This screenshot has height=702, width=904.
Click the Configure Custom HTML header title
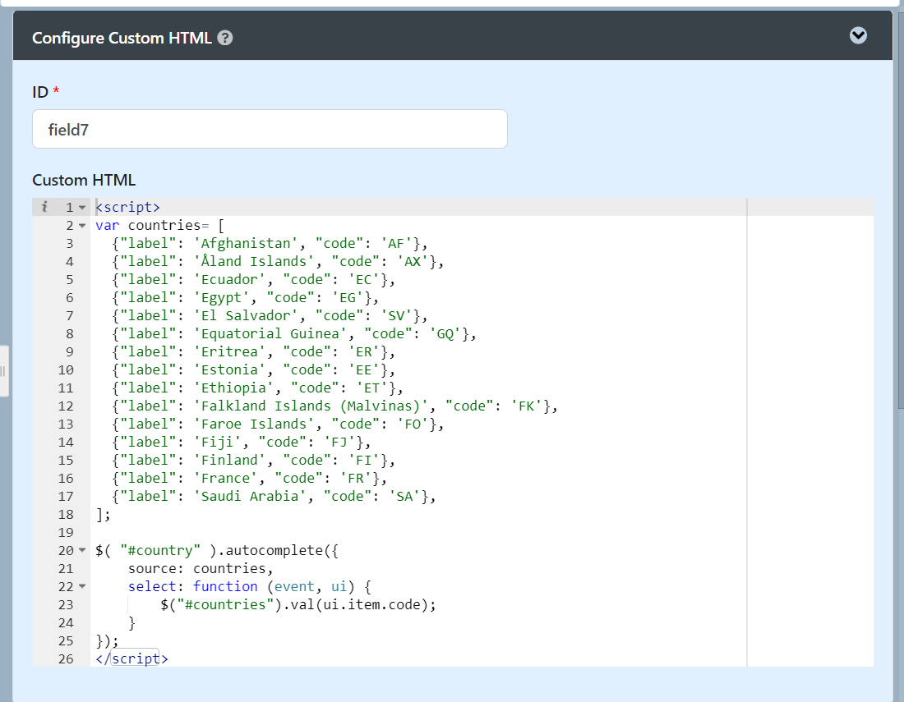click(x=122, y=38)
